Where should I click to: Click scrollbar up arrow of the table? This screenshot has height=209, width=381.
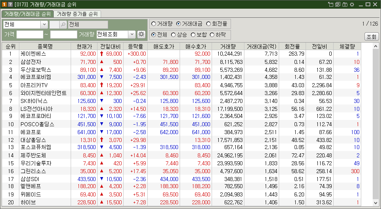click(x=375, y=46)
